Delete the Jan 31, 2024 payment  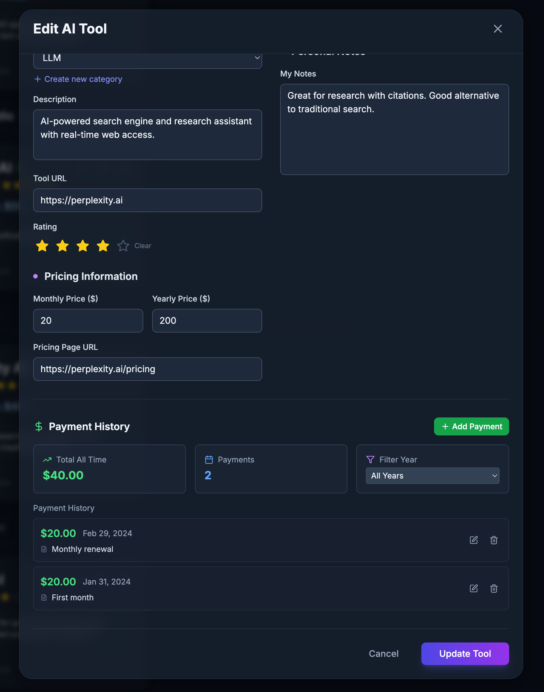click(x=494, y=588)
